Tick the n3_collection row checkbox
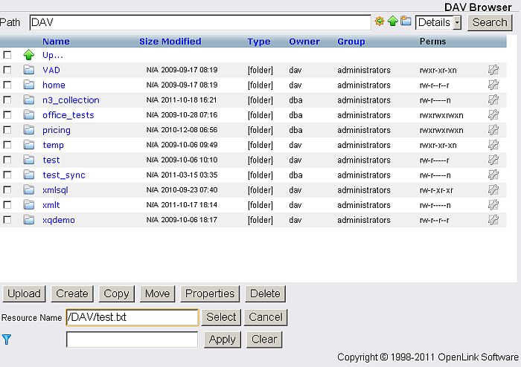The width and height of the screenshot is (521, 367). coord(7,100)
